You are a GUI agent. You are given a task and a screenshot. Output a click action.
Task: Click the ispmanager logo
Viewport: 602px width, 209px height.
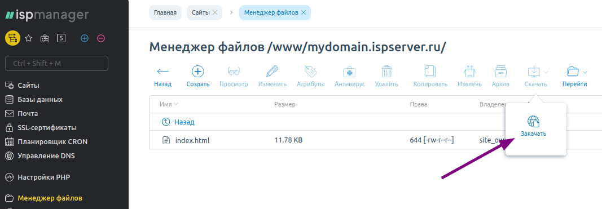pyautogui.click(x=46, y=15)
